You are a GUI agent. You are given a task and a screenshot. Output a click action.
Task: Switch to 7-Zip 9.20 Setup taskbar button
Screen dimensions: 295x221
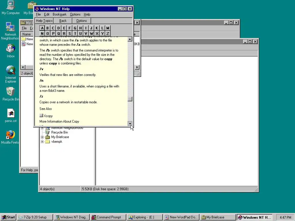coord(35,217)
